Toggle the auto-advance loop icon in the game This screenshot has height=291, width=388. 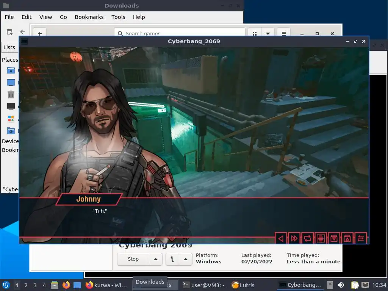pos(307,238)
